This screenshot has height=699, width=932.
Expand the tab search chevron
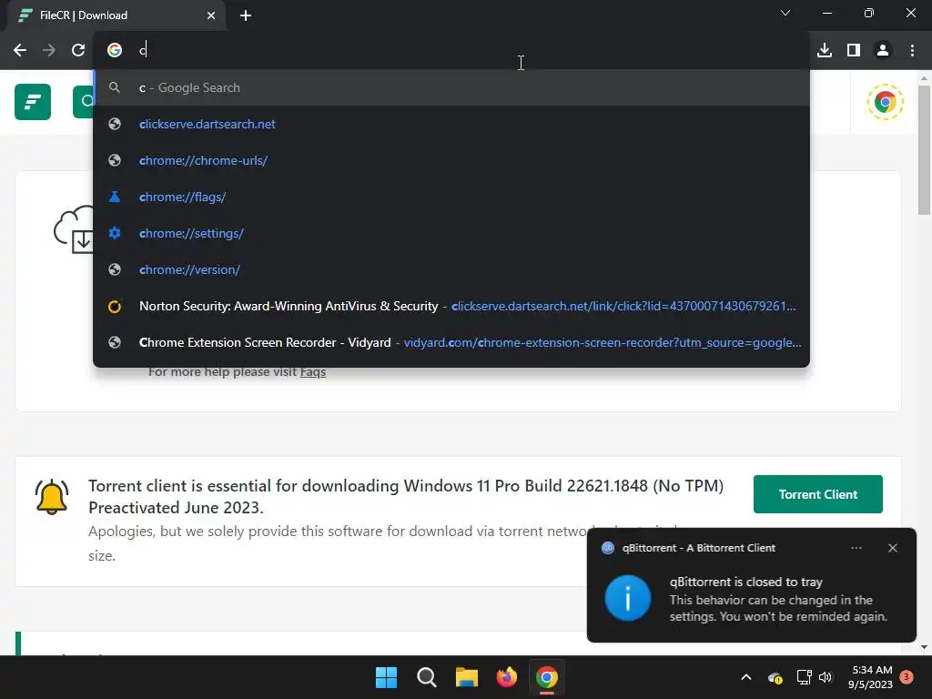tap(785, 13)
